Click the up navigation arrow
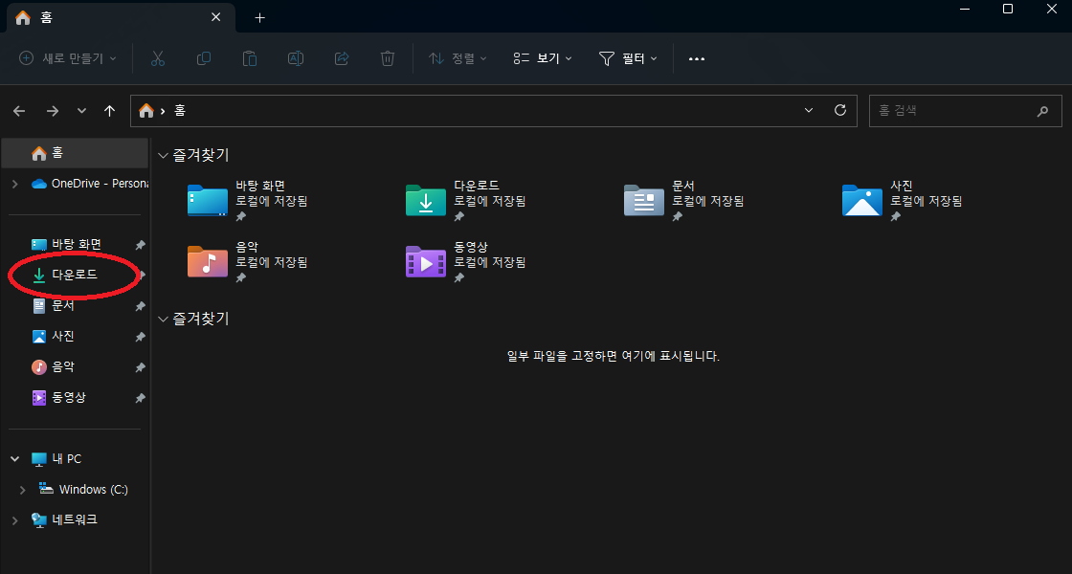This screenshot has width=1072, height=574. click(x=109, y=110)
